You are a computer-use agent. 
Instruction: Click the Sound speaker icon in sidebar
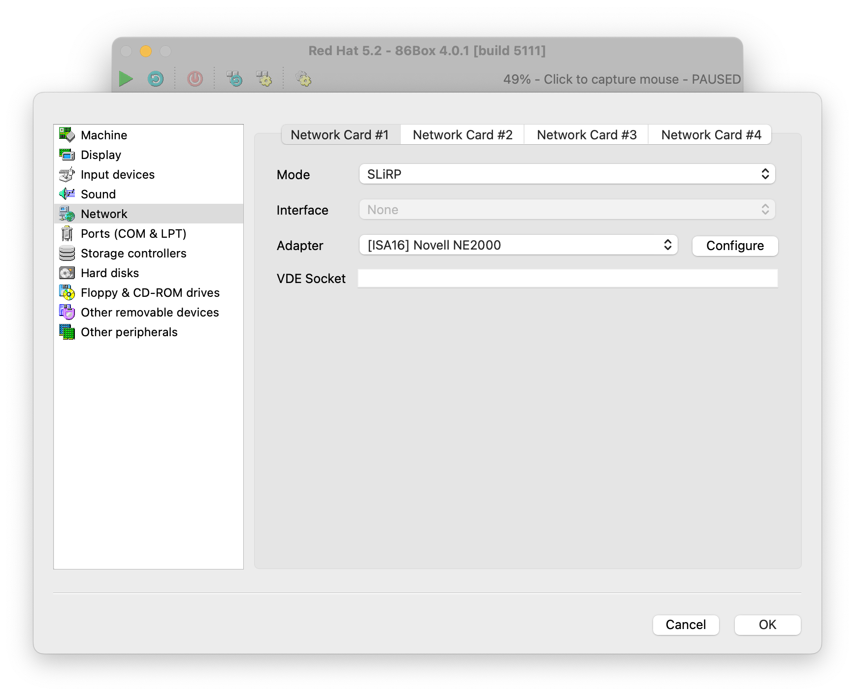[x=67, y=194]
